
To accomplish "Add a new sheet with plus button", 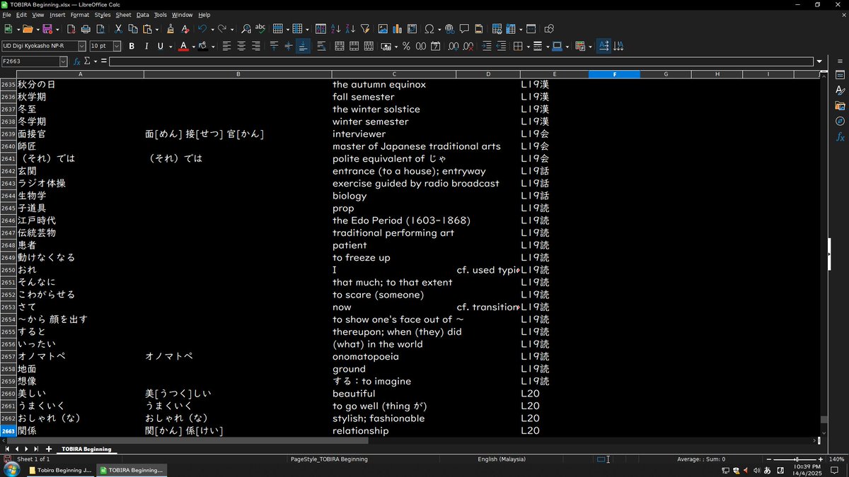I will tap(49, 449).
